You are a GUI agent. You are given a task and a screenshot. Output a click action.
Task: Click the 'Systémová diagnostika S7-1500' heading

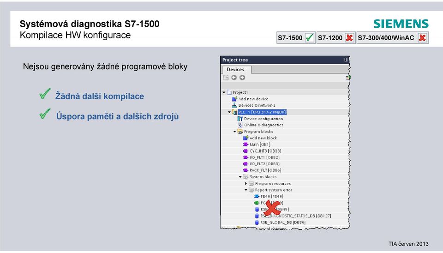coord(90,24)
